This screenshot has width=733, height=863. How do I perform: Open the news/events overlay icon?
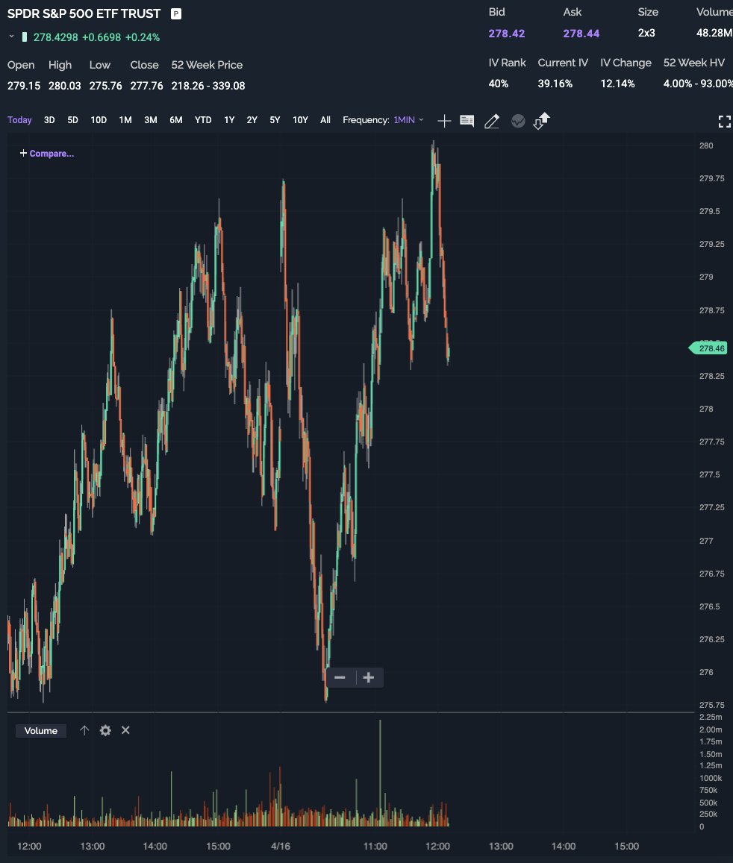pyautogui.click(x=467, y=121)
